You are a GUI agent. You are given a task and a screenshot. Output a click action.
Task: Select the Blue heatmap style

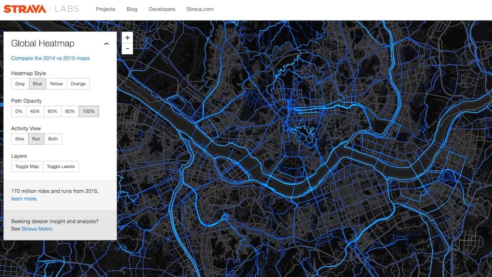(x=37, y=84)
